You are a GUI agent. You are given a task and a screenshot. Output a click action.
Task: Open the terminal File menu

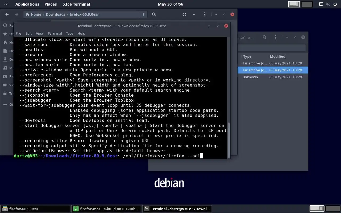tap(18, 33)
